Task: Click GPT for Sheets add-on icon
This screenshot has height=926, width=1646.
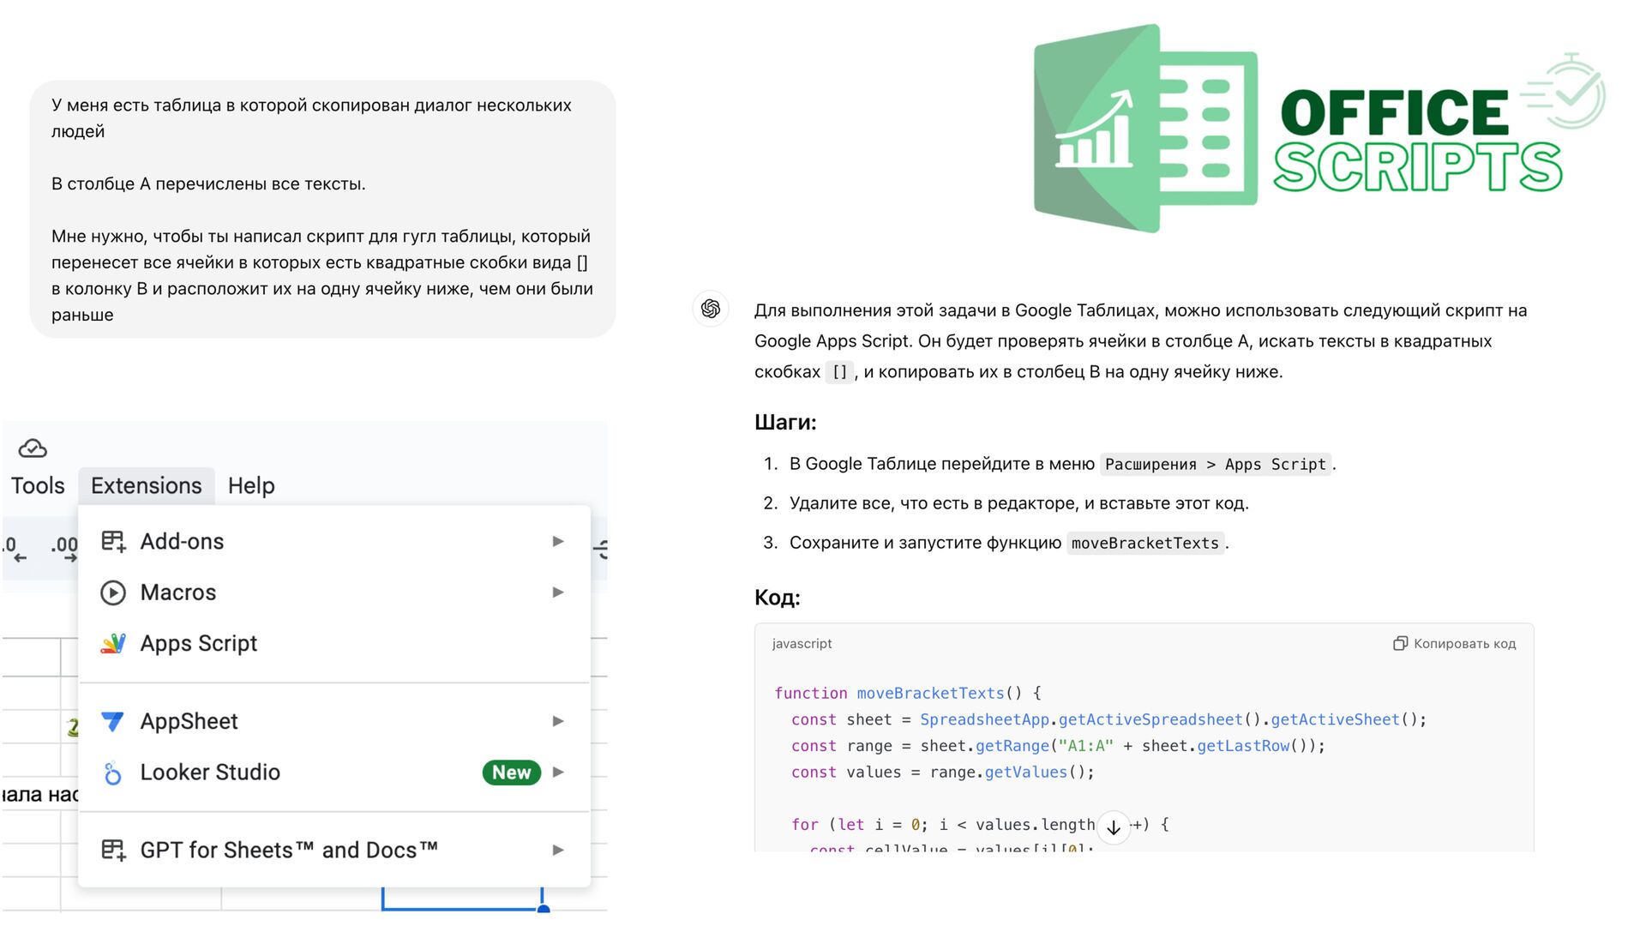Action: 113,850
